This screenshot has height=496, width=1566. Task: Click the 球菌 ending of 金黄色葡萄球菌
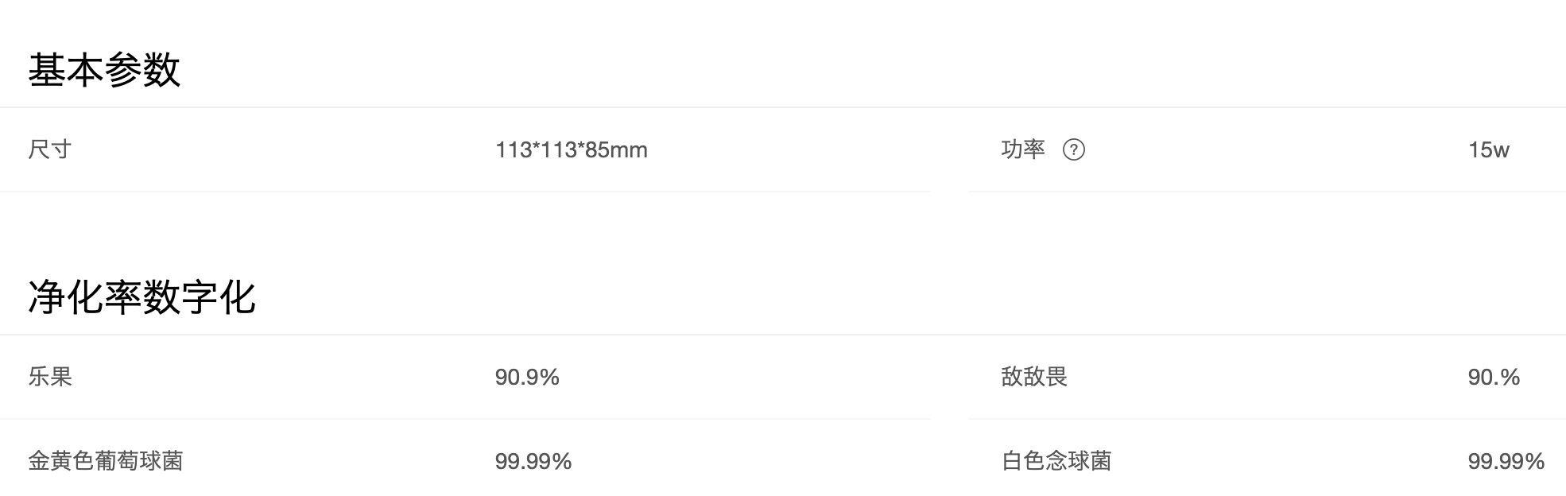click(161, 461)
